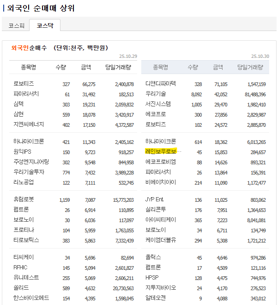Open 보로노이 with amount 6,036
This screenshot has height=305, width=277.
click(x=24, y=219)
